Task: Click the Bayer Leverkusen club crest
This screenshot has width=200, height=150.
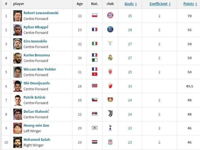Action: tap(110, 100)
